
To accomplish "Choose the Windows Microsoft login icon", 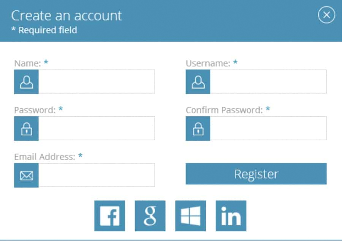I will point(191,216).
